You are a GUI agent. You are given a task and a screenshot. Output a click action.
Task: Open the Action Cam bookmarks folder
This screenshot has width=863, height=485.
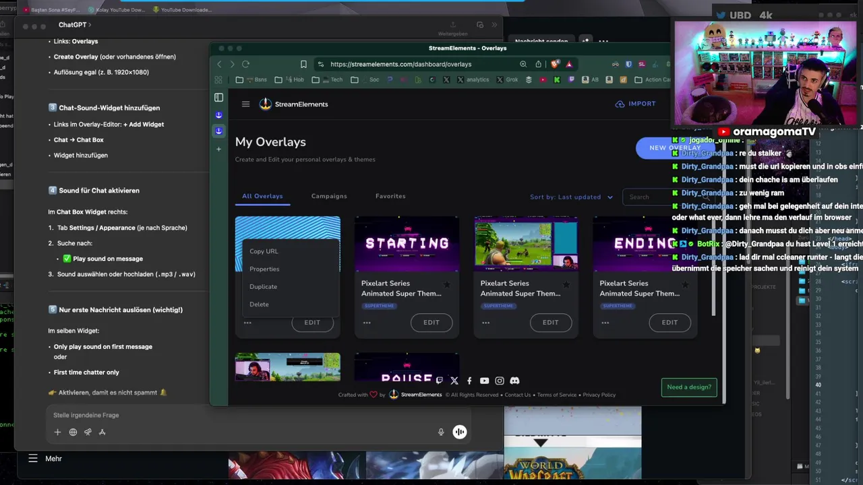653,79
